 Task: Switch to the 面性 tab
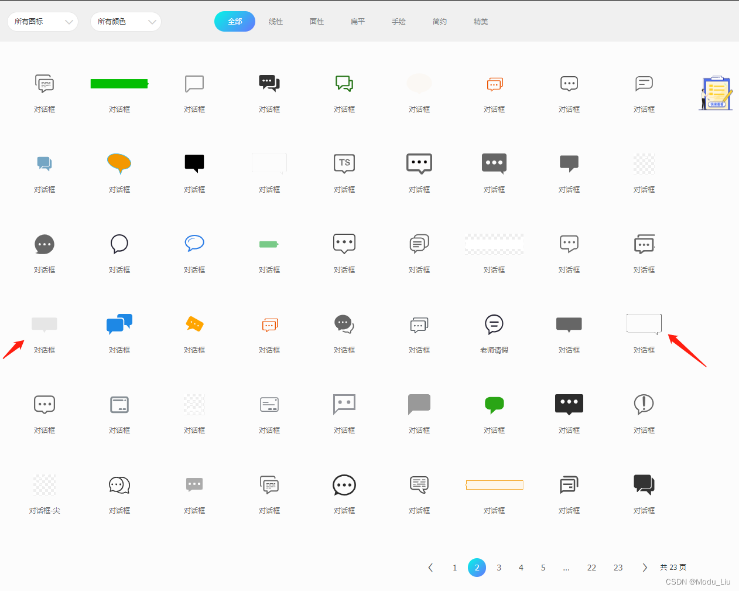(317, 22)
